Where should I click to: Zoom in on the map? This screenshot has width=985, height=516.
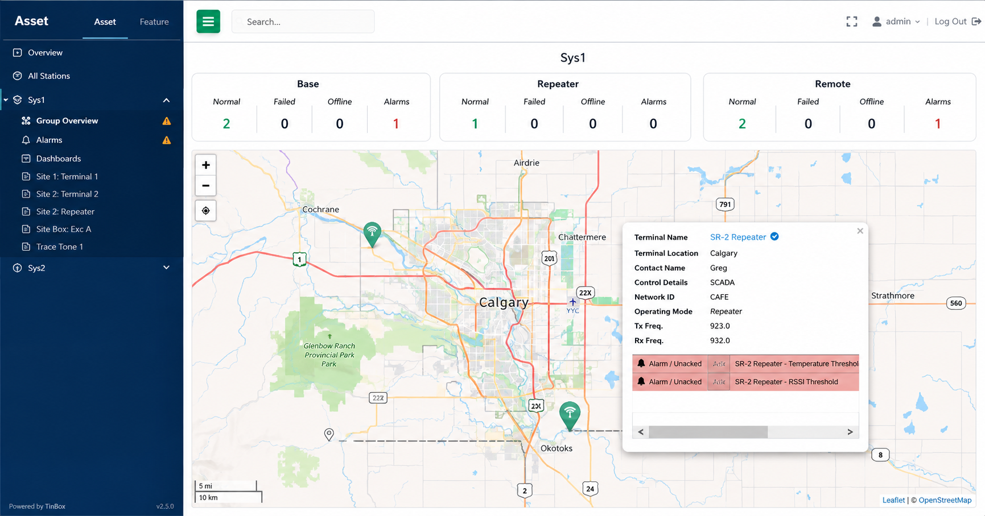tap(206, 165)
